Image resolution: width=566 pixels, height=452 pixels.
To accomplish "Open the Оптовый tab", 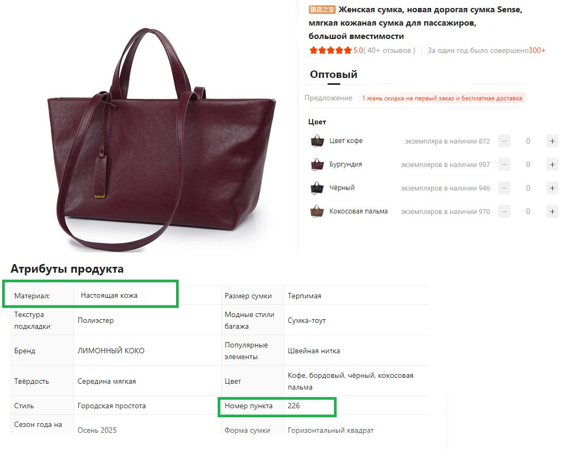I will [333, 75].
